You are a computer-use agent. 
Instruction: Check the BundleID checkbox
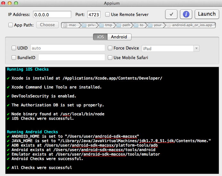(14, 57)
